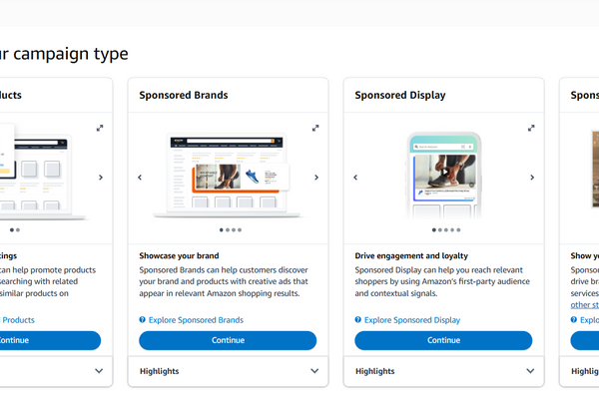The height and width of the screenshot is (399, 599).
Task: Advance Sponsored Products carousel with right arrow
Action: click(100, 178)
